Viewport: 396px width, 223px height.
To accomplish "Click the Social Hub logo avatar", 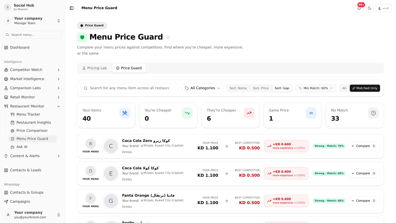I will pyautogui.click(x=8, y=7).
